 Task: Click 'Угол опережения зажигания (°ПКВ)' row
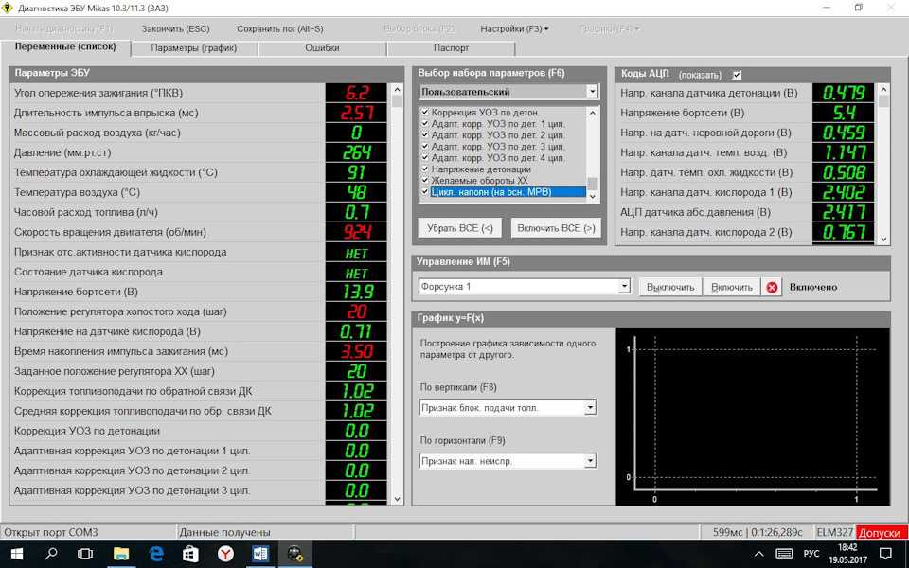(x=198, y=93)
